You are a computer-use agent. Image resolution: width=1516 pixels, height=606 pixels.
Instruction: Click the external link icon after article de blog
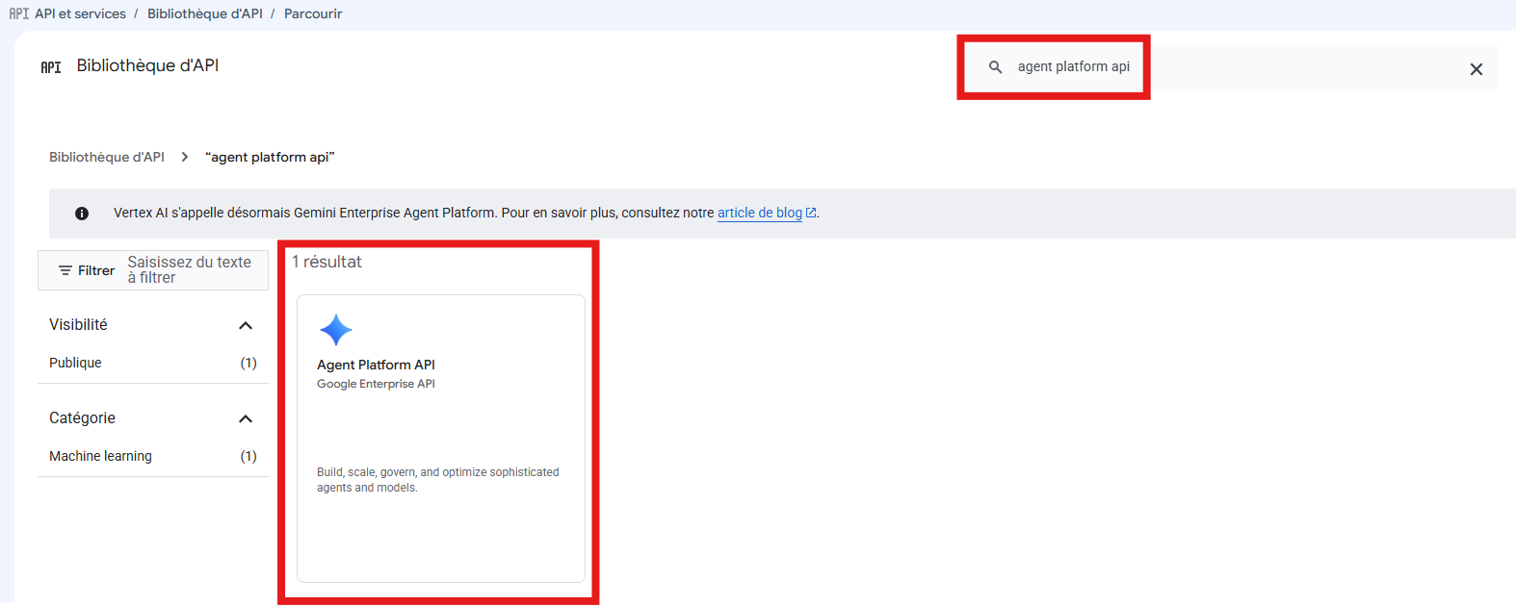click(x=811, y=213)
